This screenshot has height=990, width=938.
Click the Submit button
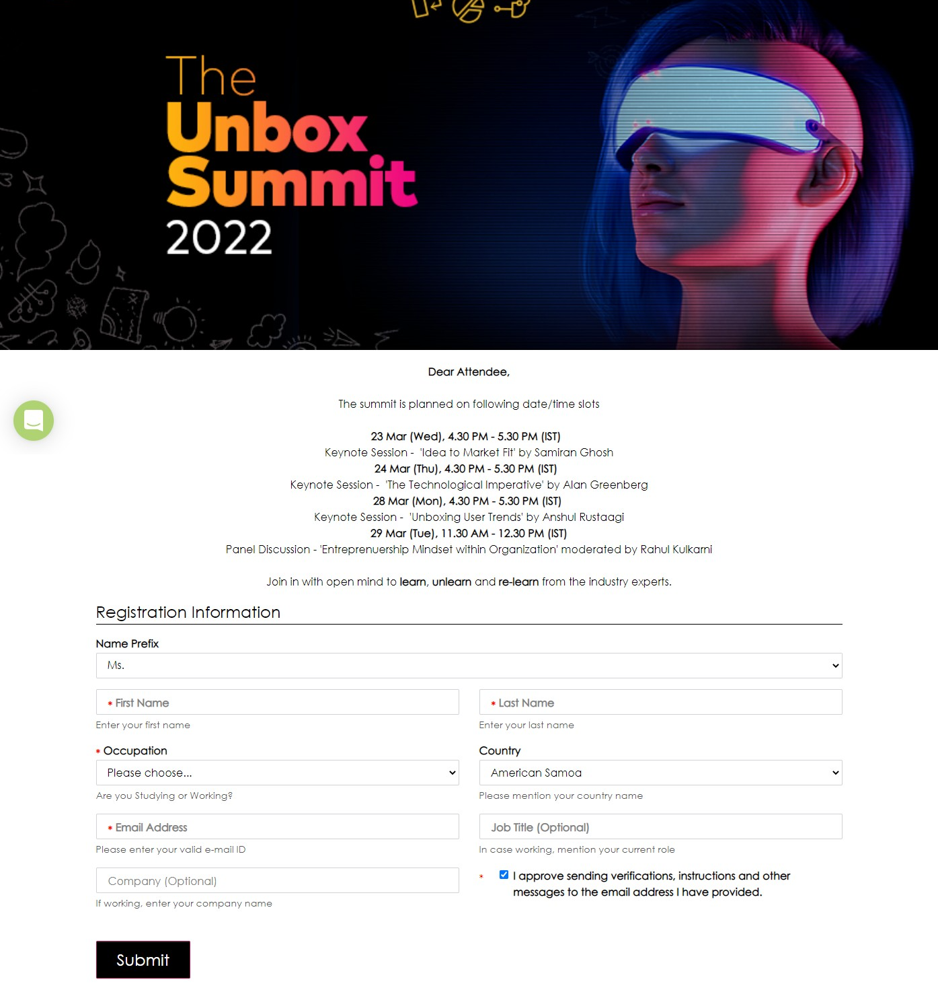pyautogui.click(x=143, y=960)
